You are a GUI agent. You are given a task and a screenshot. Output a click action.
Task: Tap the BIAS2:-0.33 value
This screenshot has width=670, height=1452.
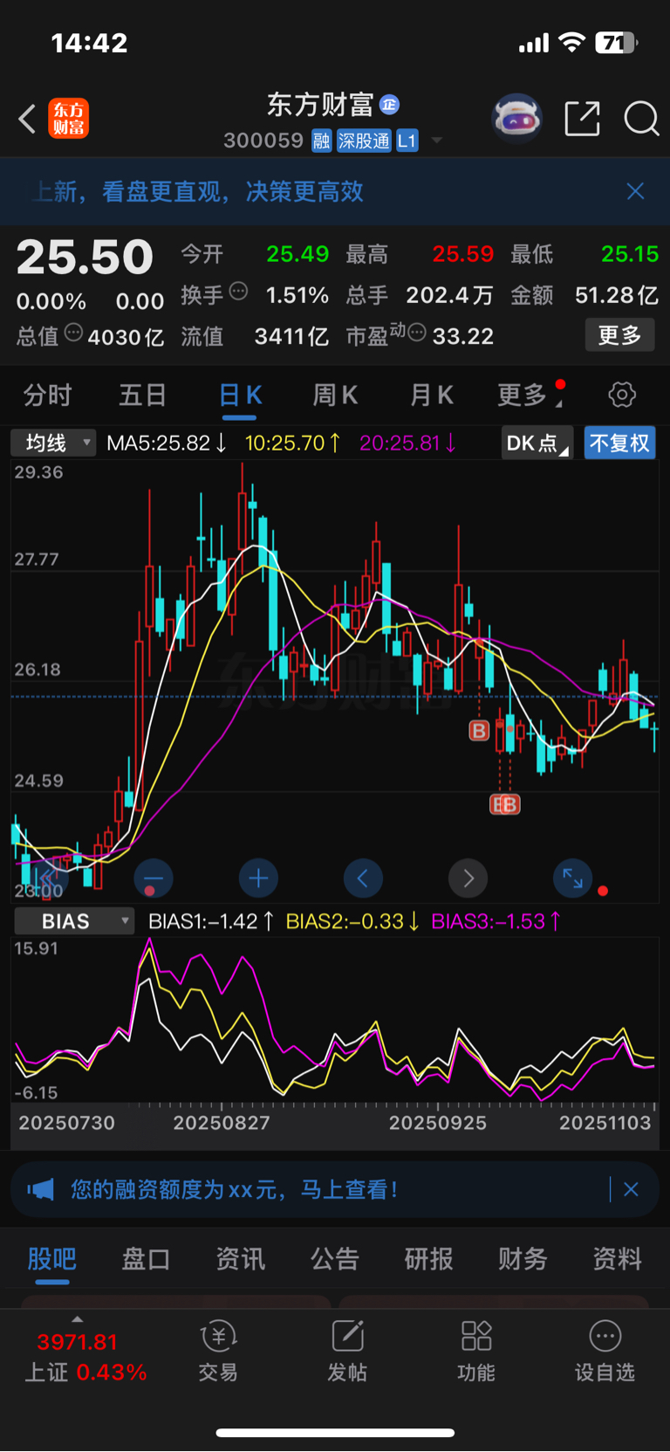tap(353, 921)
